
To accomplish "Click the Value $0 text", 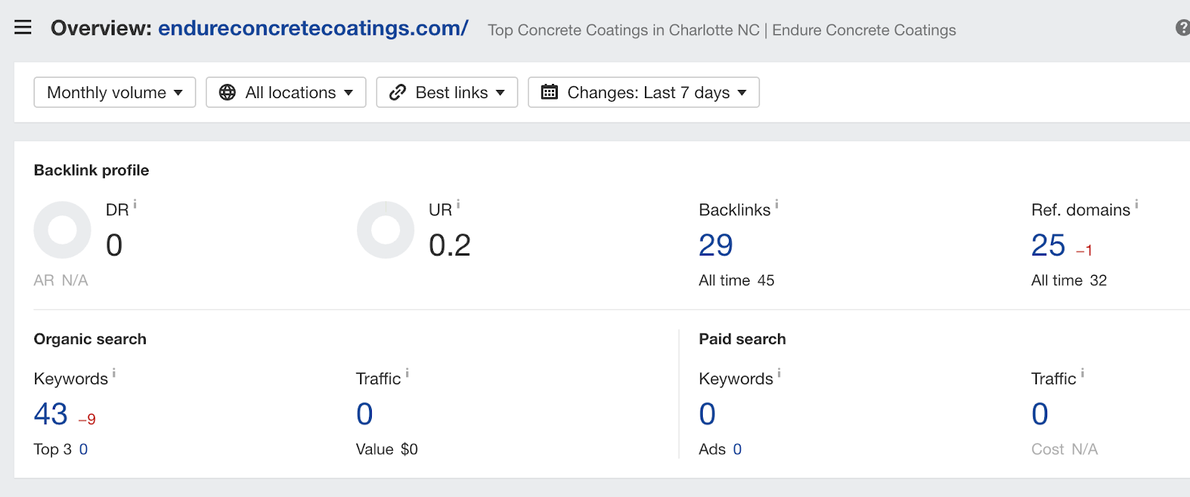I will [x=387, y=449].
